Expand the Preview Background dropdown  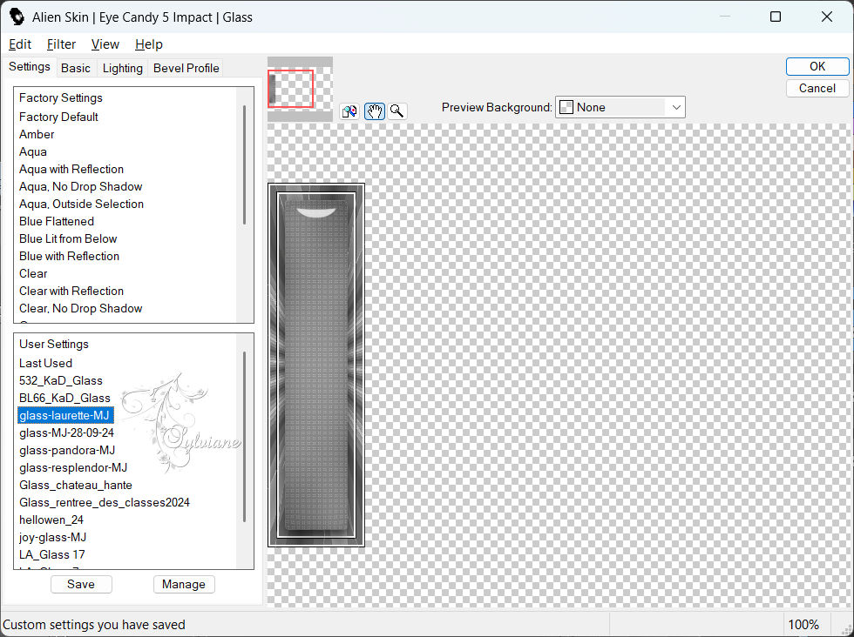(620, 107)
